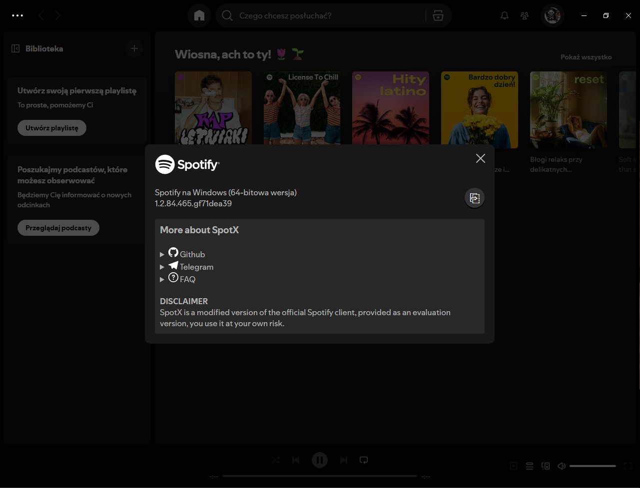
Task: Click the DISCLAIMER heading text
Action: coord(184,301)
